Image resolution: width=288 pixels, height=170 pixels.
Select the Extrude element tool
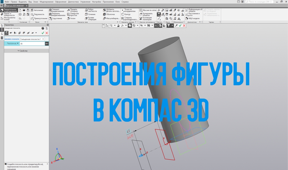point(57,10)
